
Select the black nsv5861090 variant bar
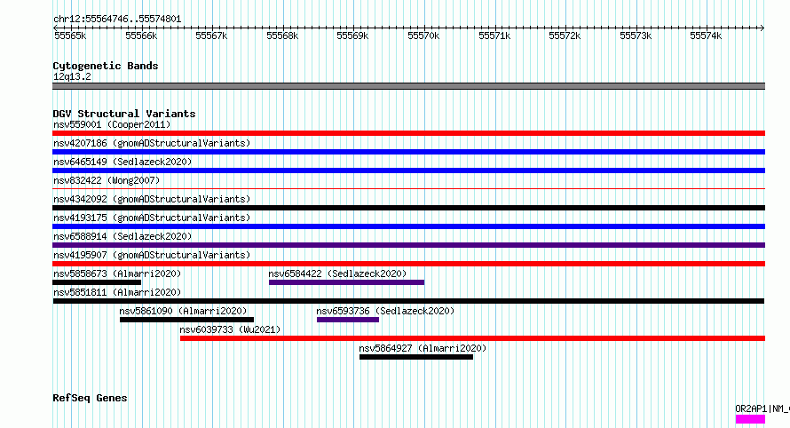point(187,320)
